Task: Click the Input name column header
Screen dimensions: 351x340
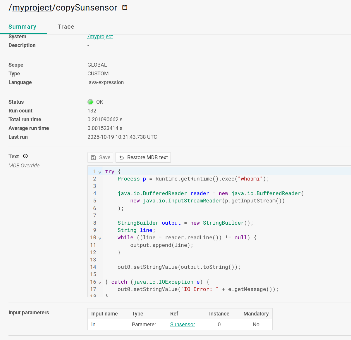Action: (104, 314)
